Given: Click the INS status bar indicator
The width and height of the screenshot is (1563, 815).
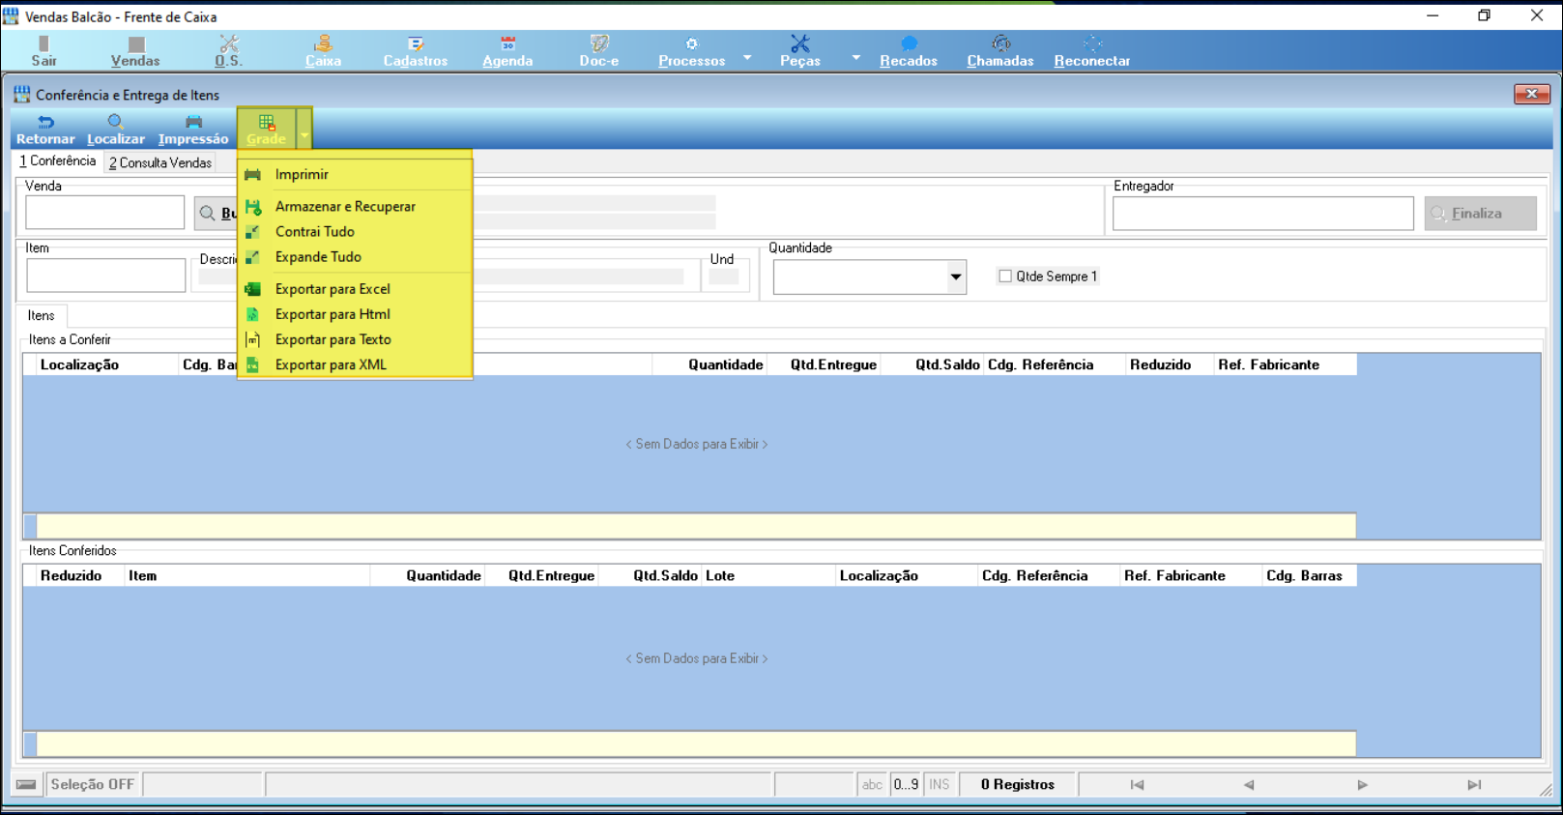Looking at the screenshot, I should coord(940,784).
